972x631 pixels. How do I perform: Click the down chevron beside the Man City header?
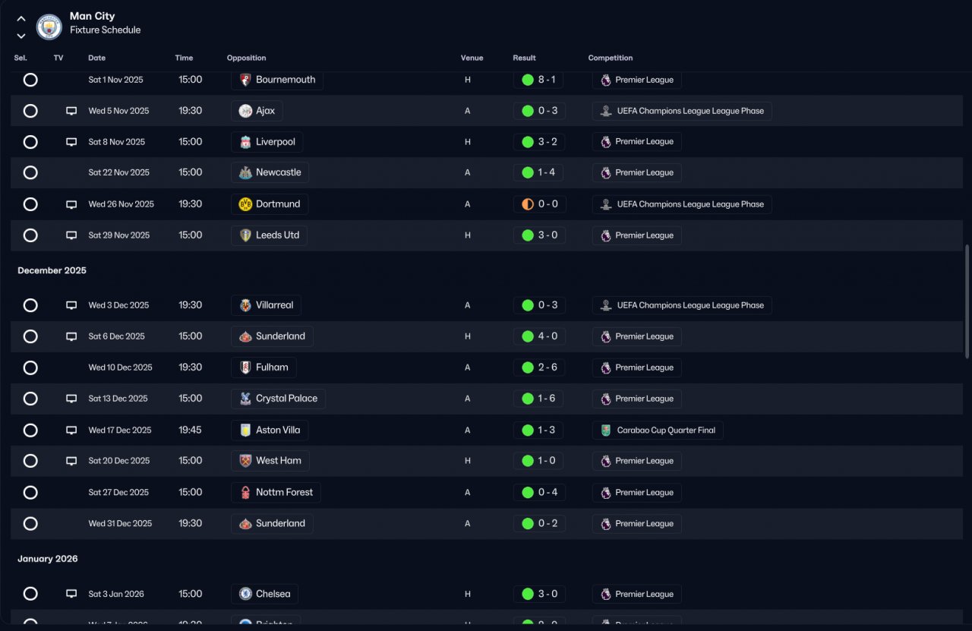(x=21, y=36)
